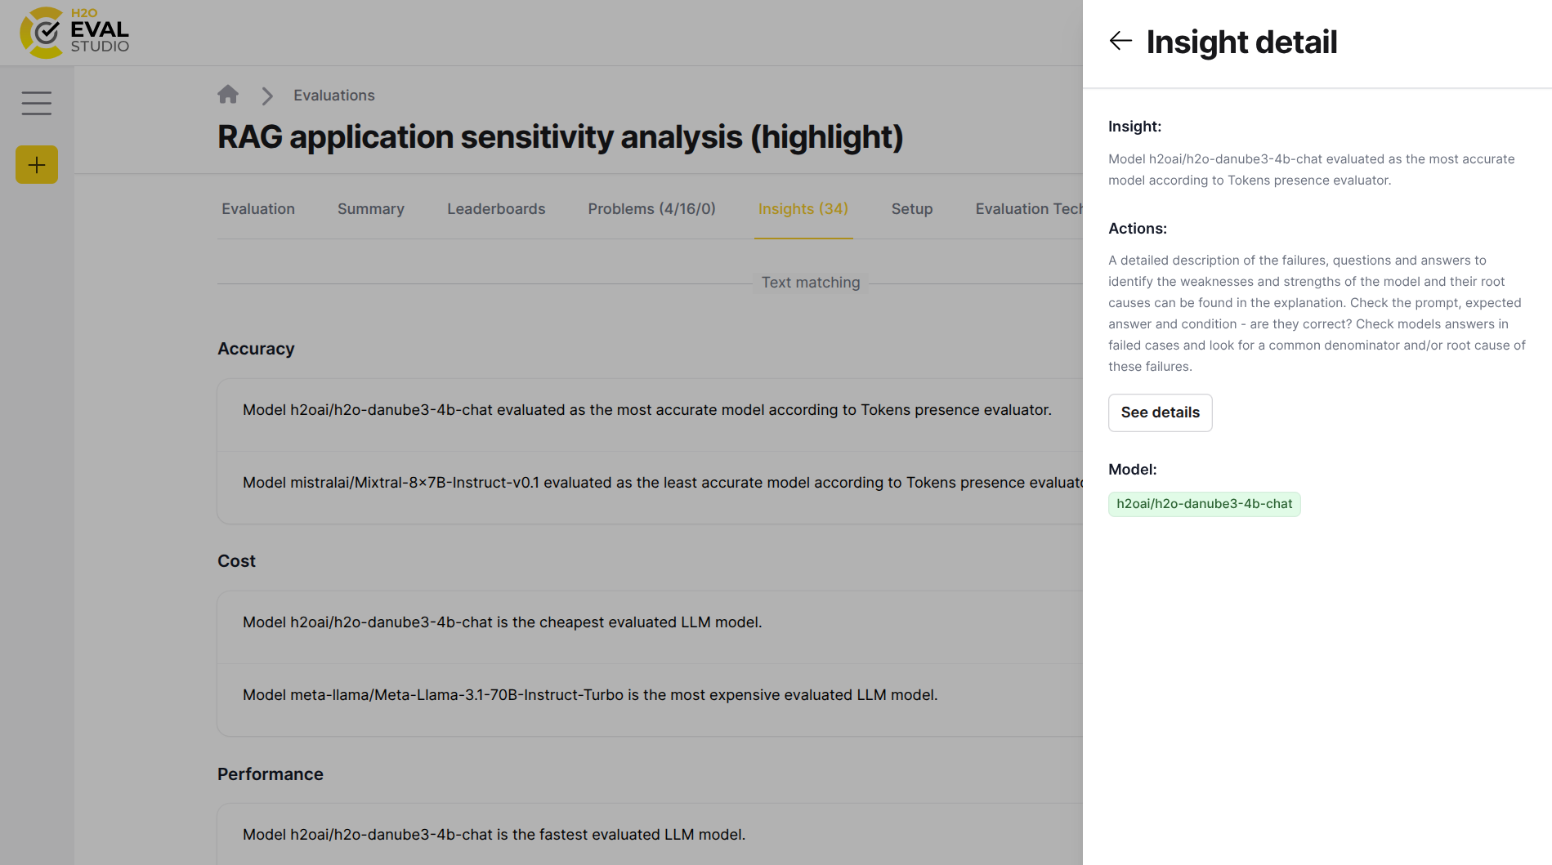Click the breadcrumb chevron separator
Screen dimensions: 1552x865
(x=266, y=96)
